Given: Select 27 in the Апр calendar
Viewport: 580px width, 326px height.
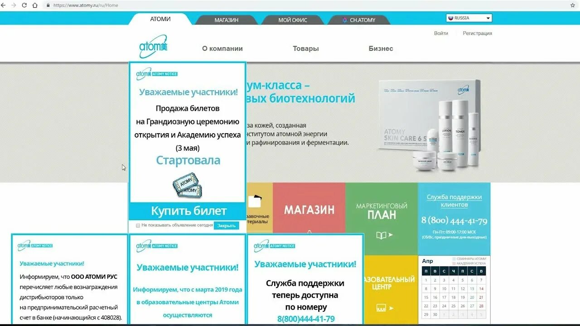Looking at the screenshot, I should point(472,306).
